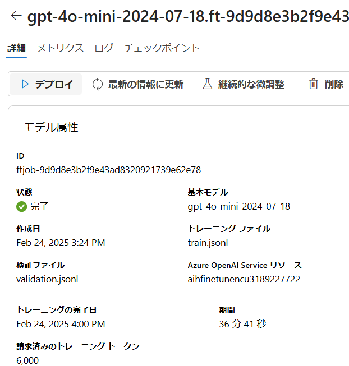This screenshot has height=366, width=349.
Task: Click the 検証ファイル field label
Action: click(40, 265)
